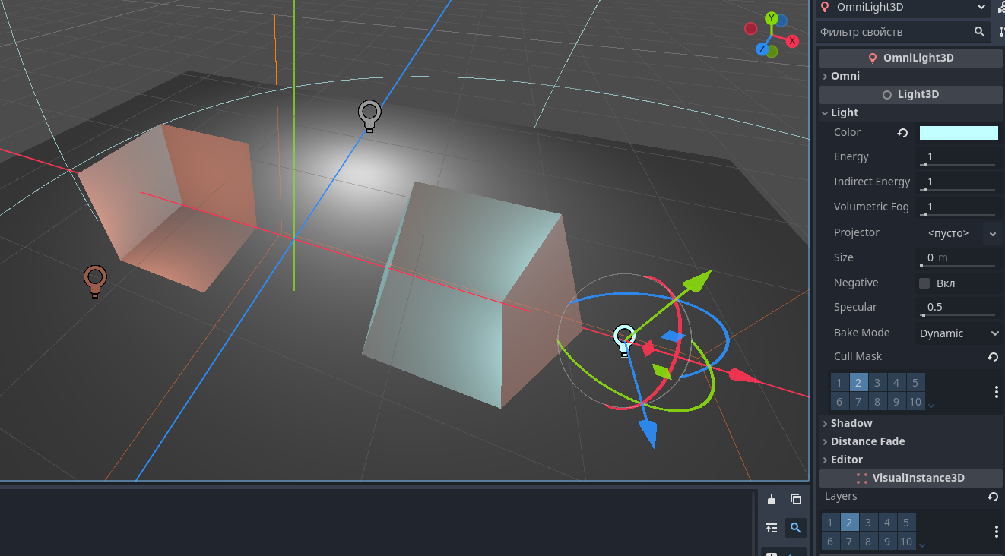The image size is (1005, 556).
Task: Enable VisualInstance3D Layers bit 1
Action: coord(830,523)
